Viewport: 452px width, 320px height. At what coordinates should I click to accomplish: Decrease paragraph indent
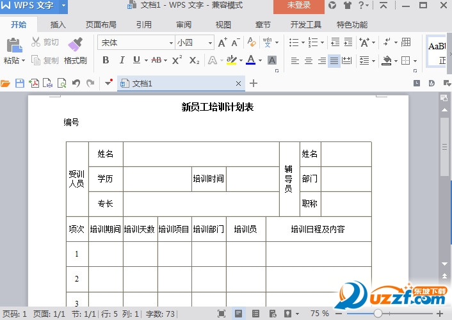(x=335, y=42)
